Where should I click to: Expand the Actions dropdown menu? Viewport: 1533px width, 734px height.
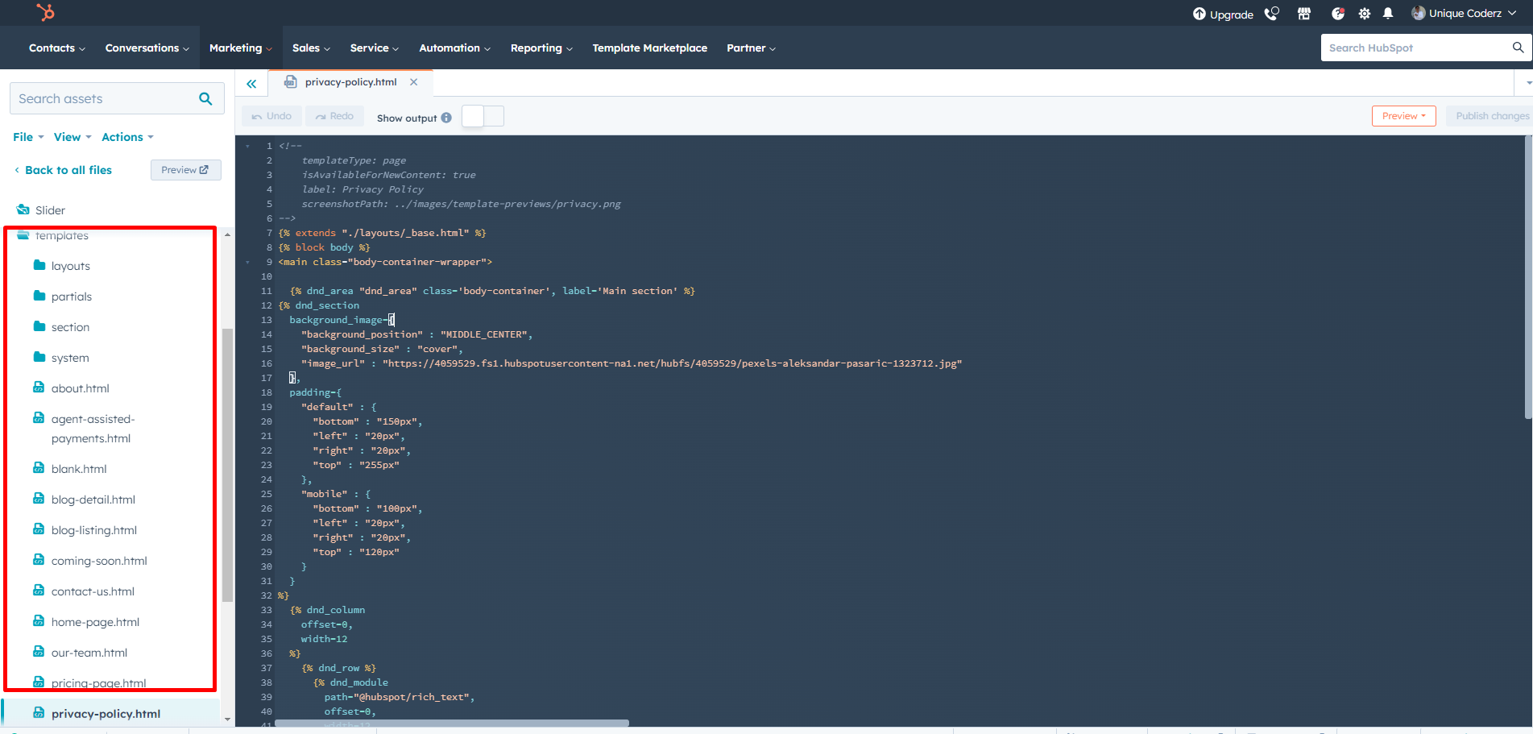click(127, 137)
